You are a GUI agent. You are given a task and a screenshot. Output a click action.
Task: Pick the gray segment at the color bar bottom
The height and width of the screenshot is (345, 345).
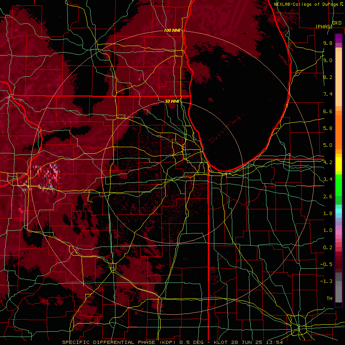(338, 294)
